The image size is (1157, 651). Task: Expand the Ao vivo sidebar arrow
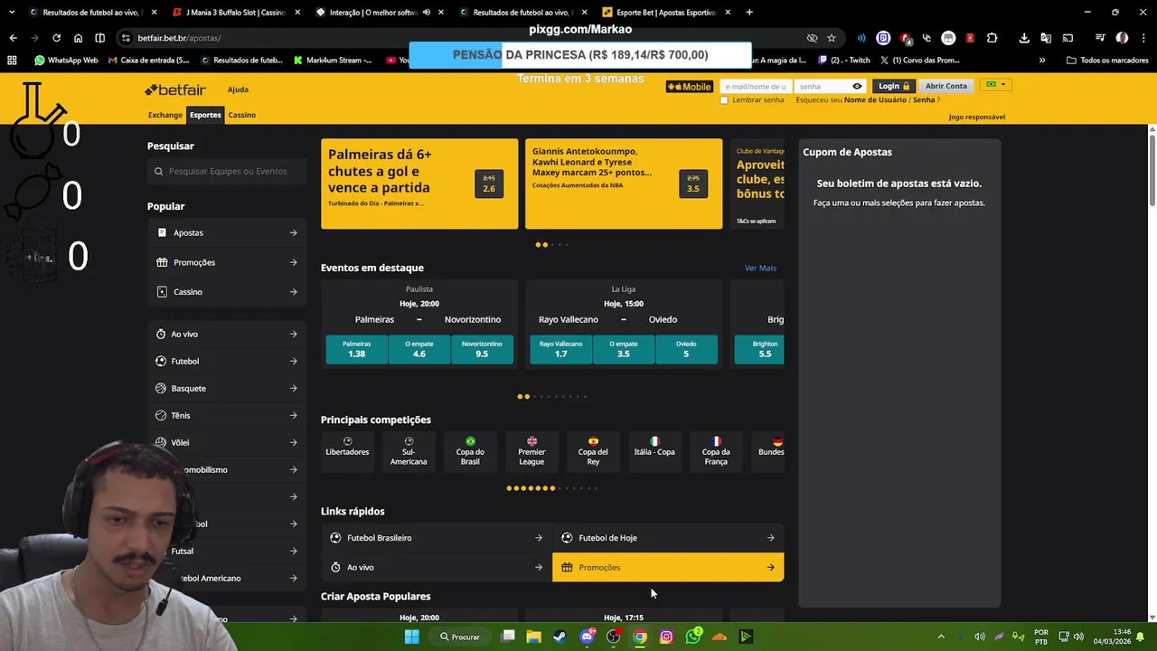tap(293, 335)
